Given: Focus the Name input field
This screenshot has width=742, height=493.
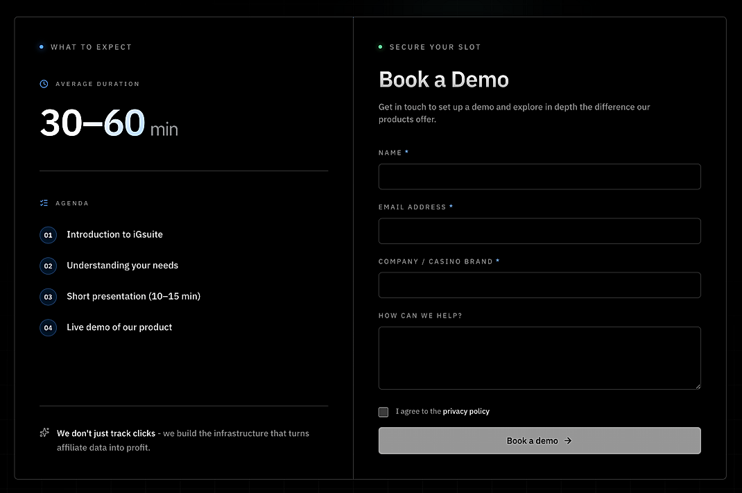Looking at the screenshot, I should click(x=540, y=177).
